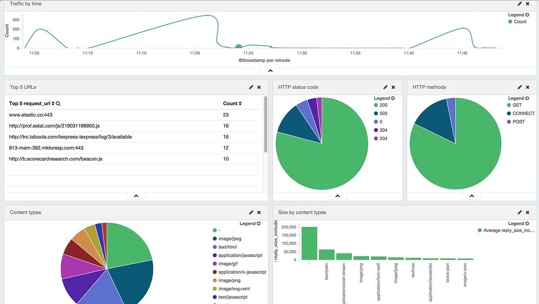539x304 pixels.
Task: Sort the table by Count column
Action: 232,104
